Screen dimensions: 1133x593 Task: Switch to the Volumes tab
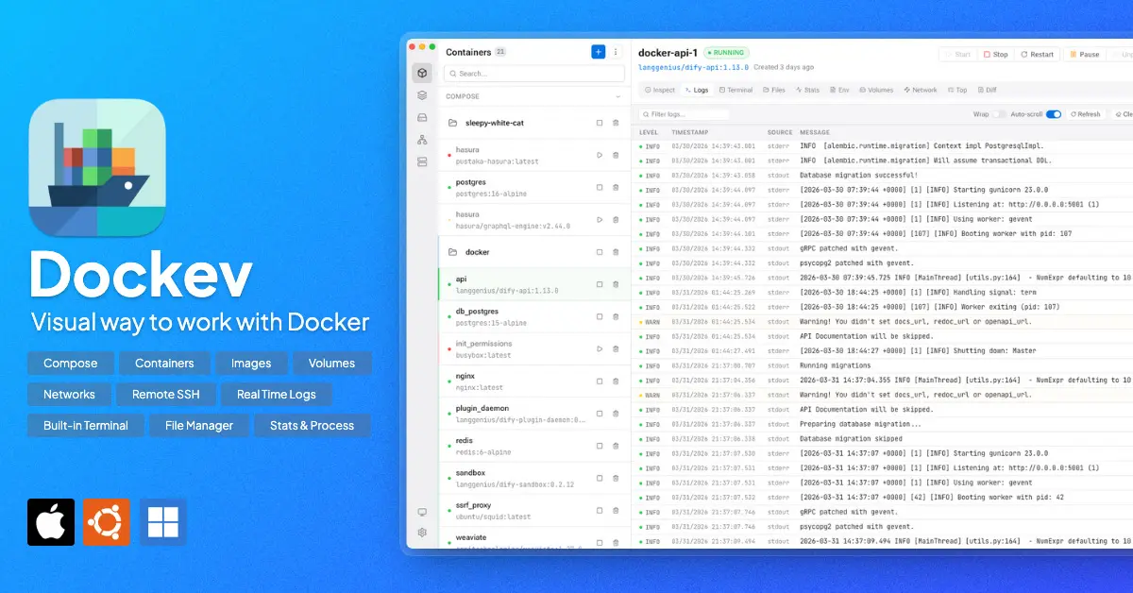click(x=876, y=90)
